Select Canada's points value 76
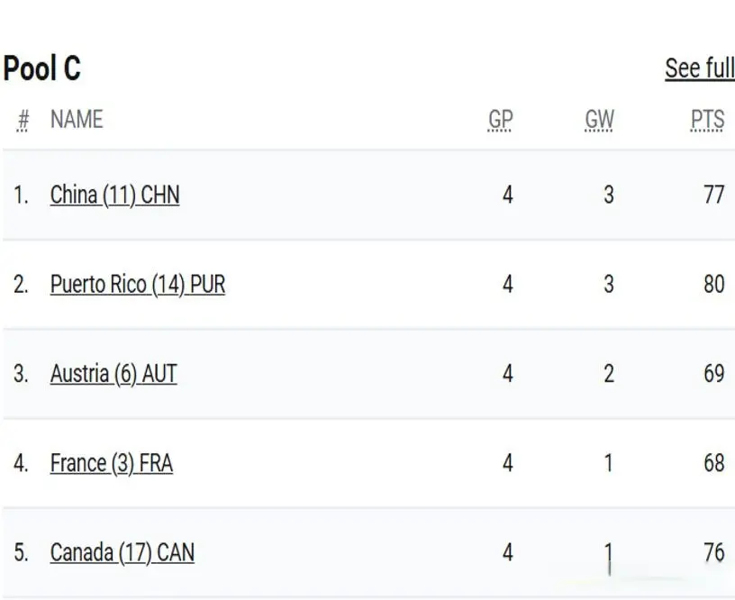This screenshot has height=600, width=735. coord(714,552)
